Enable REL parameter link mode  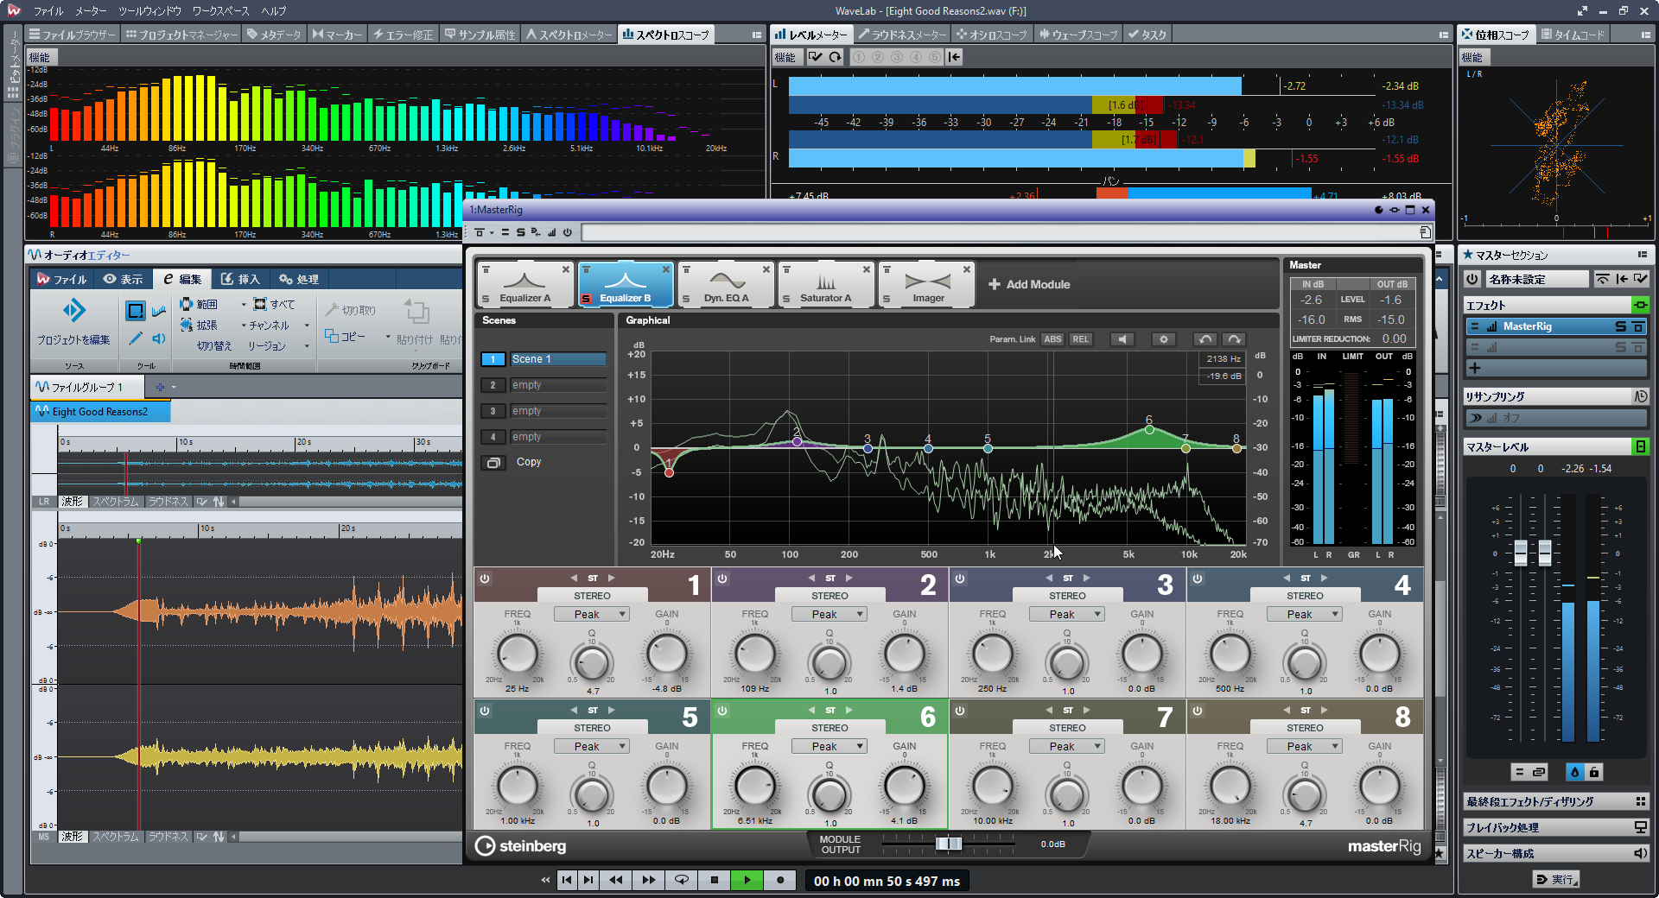[1081, 339]
